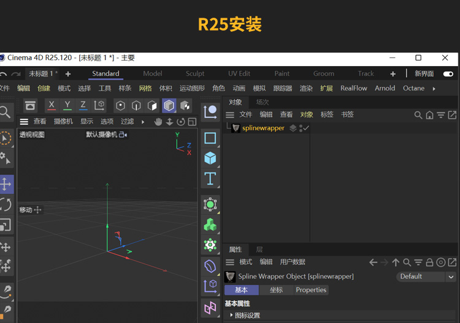Select Polygons mode icon
Image resolution: width=460 pixels, height=323 pixels.
152,106
